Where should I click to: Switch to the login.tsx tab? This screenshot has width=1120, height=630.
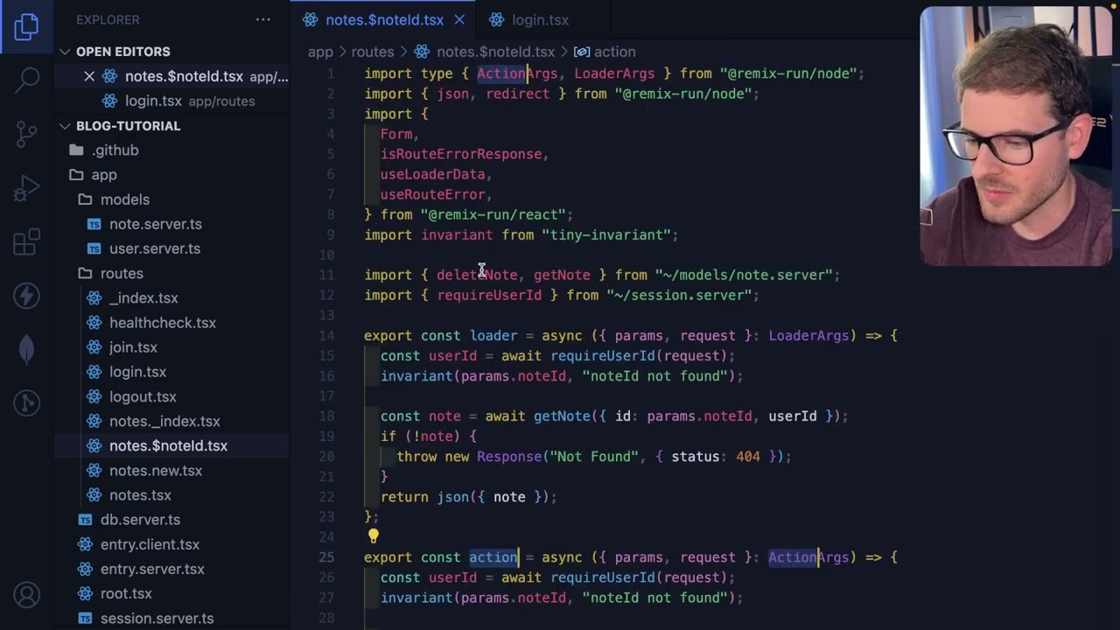540,19
